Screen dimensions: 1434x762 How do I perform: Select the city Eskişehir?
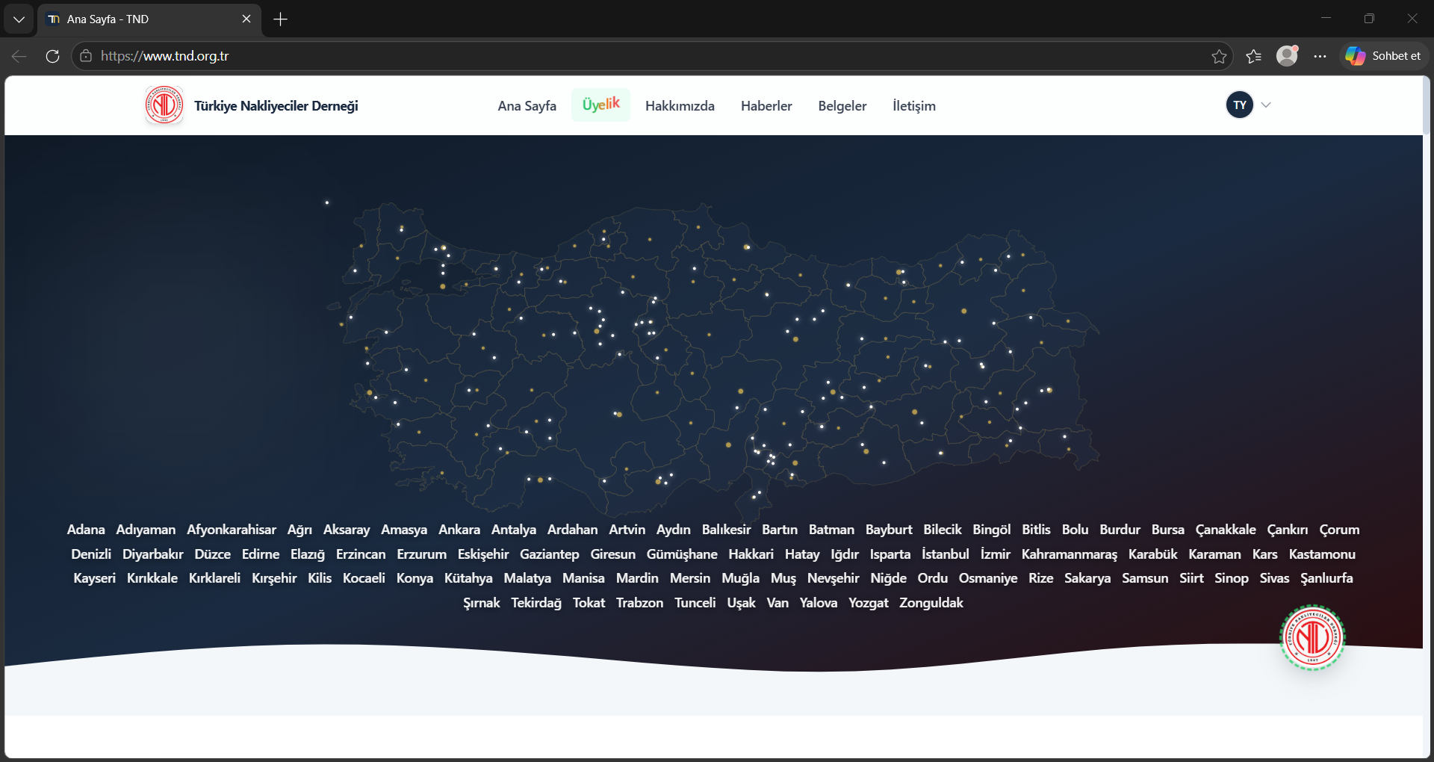click(483, 554)
